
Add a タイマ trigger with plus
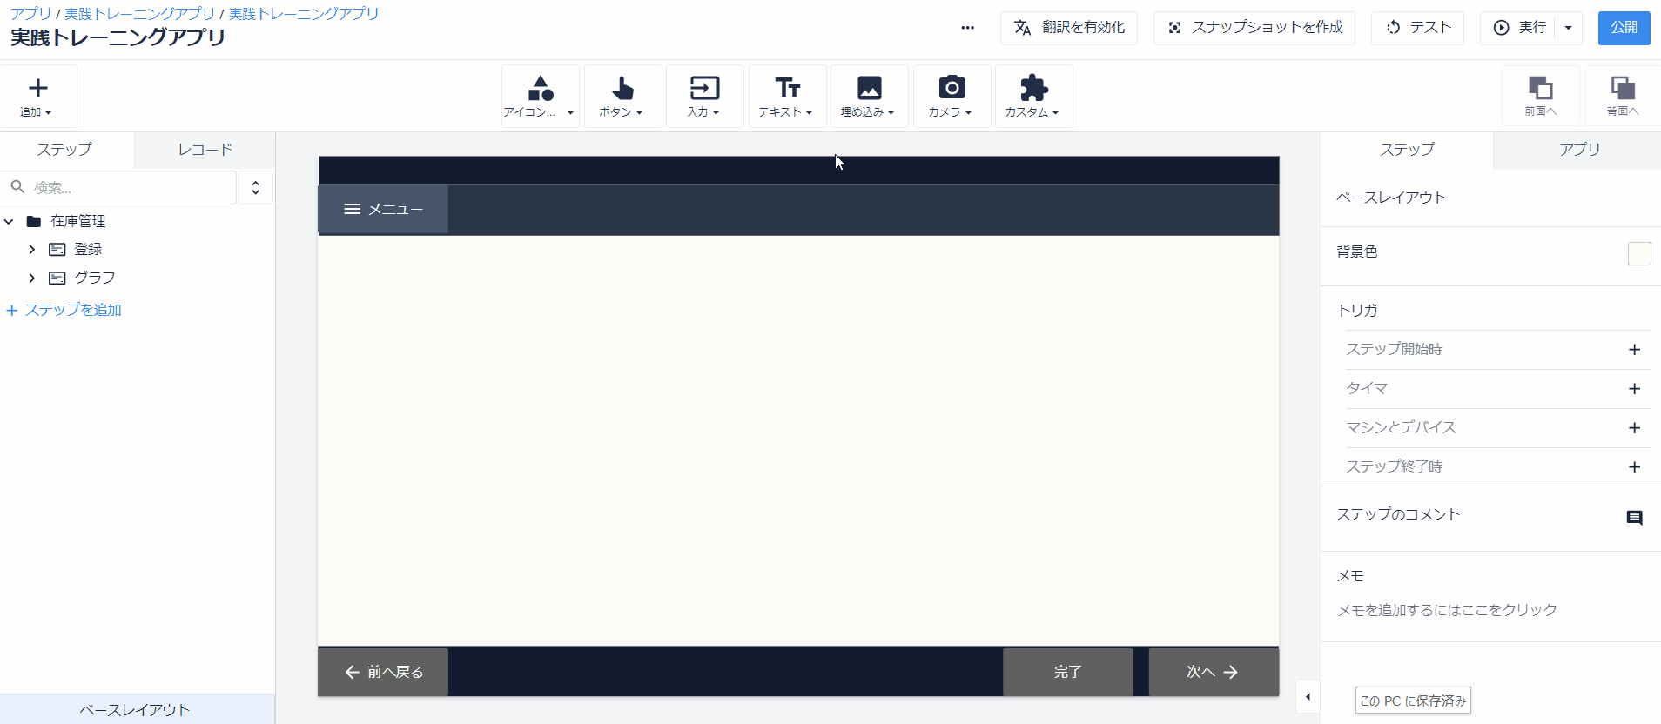1634,389
